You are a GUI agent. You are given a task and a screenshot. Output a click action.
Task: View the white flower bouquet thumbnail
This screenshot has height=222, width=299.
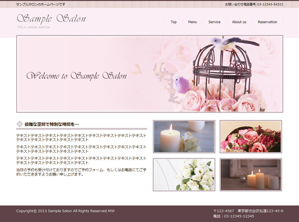(x=184, y=175)
